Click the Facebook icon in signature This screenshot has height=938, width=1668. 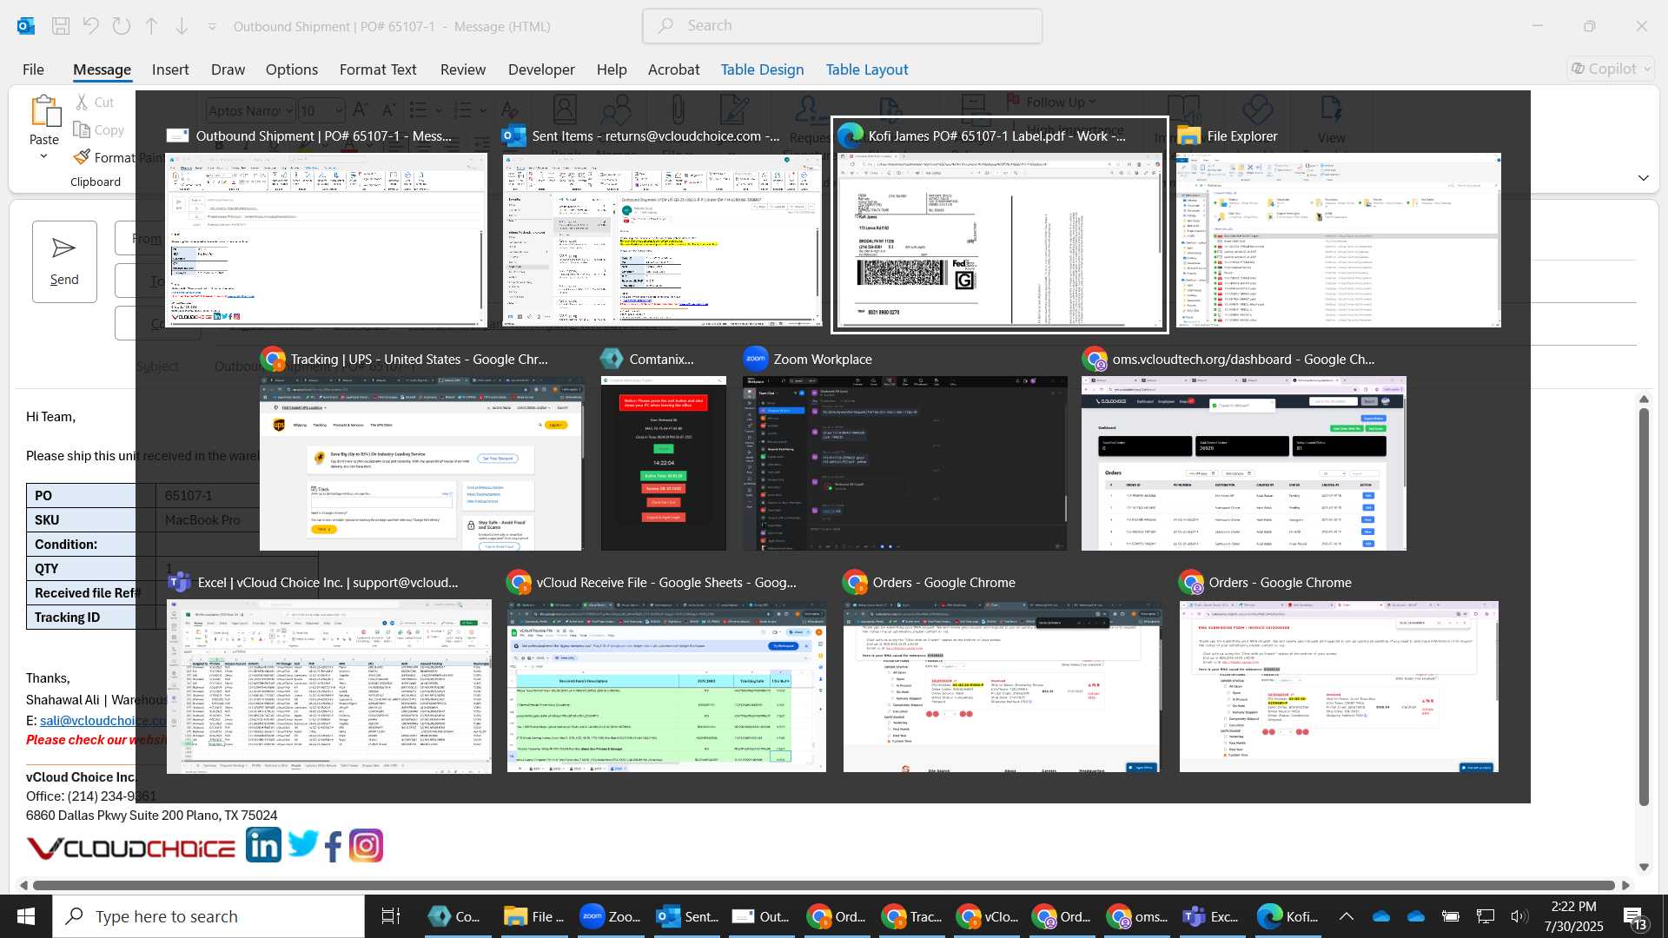click(334, 846)
